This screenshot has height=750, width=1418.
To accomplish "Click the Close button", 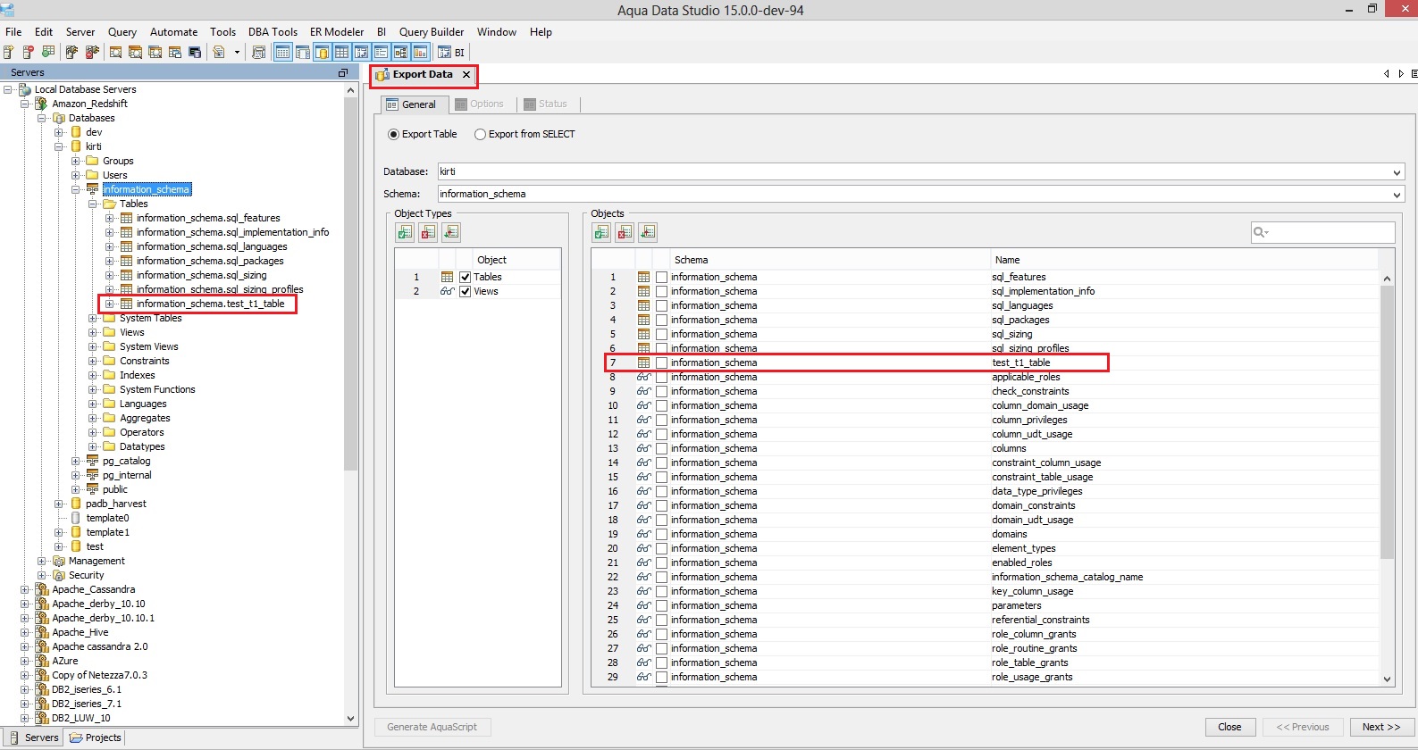I will pos(1229,727).
